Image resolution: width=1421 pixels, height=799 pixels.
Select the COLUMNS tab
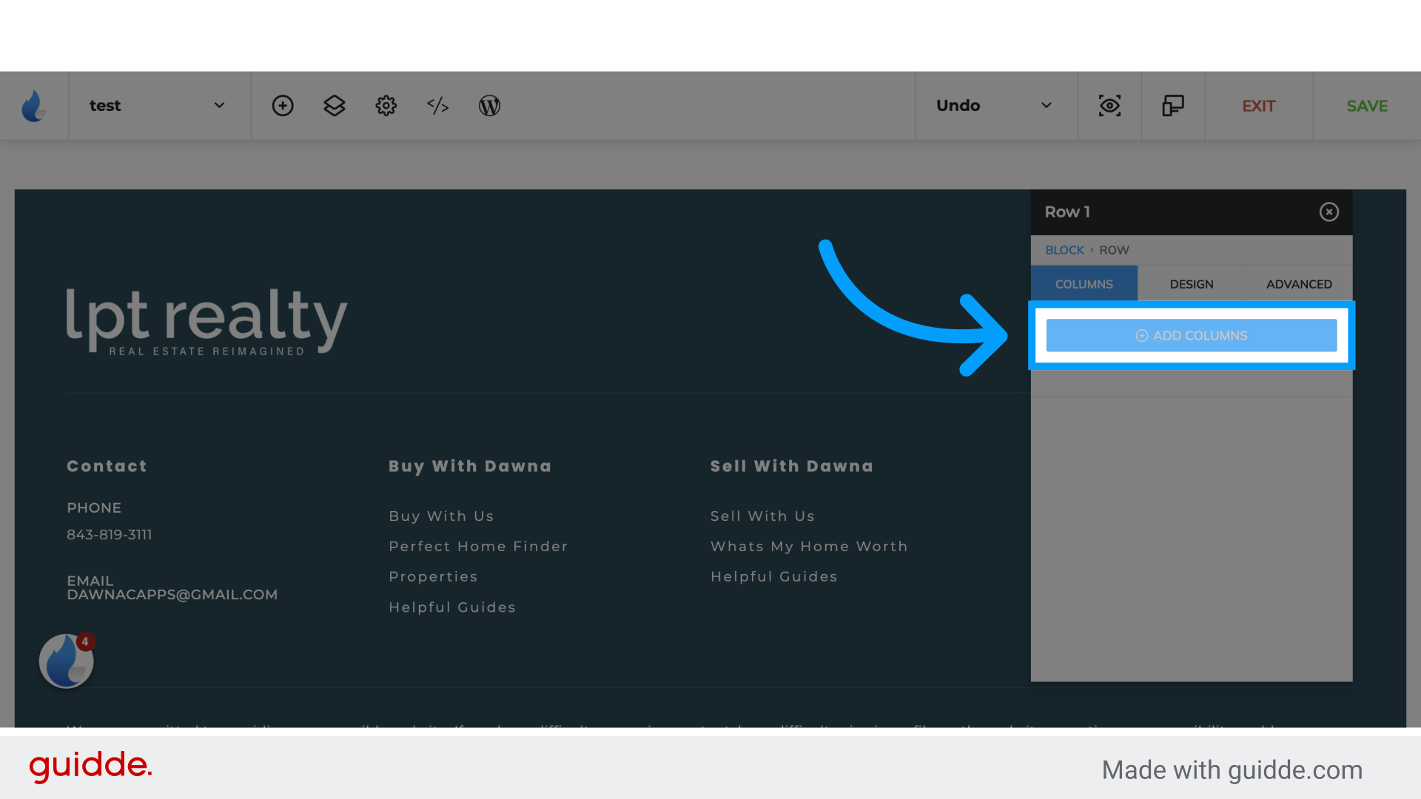[1084, 284]
